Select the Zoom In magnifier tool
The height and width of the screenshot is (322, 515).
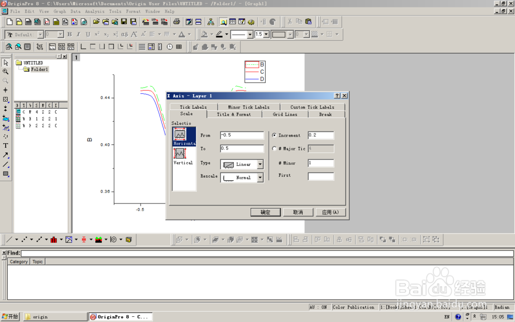[6, 72]
